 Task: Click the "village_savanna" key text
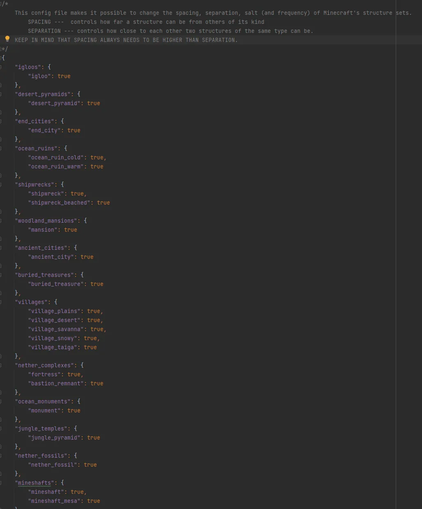(56, 329)
